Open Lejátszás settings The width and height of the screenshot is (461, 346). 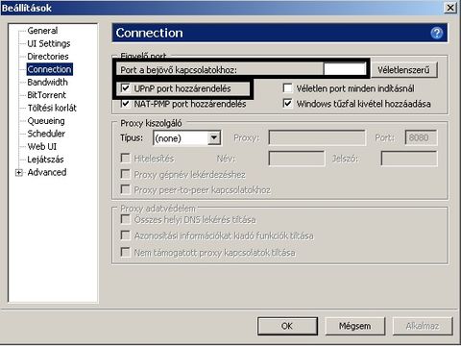pos(45,160)
